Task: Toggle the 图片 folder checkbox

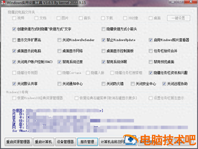Action: click(x=58, y=18)
